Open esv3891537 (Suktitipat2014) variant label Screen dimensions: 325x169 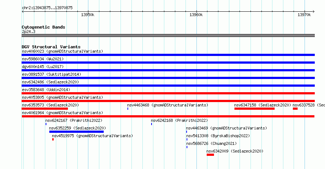click(51, 74)
